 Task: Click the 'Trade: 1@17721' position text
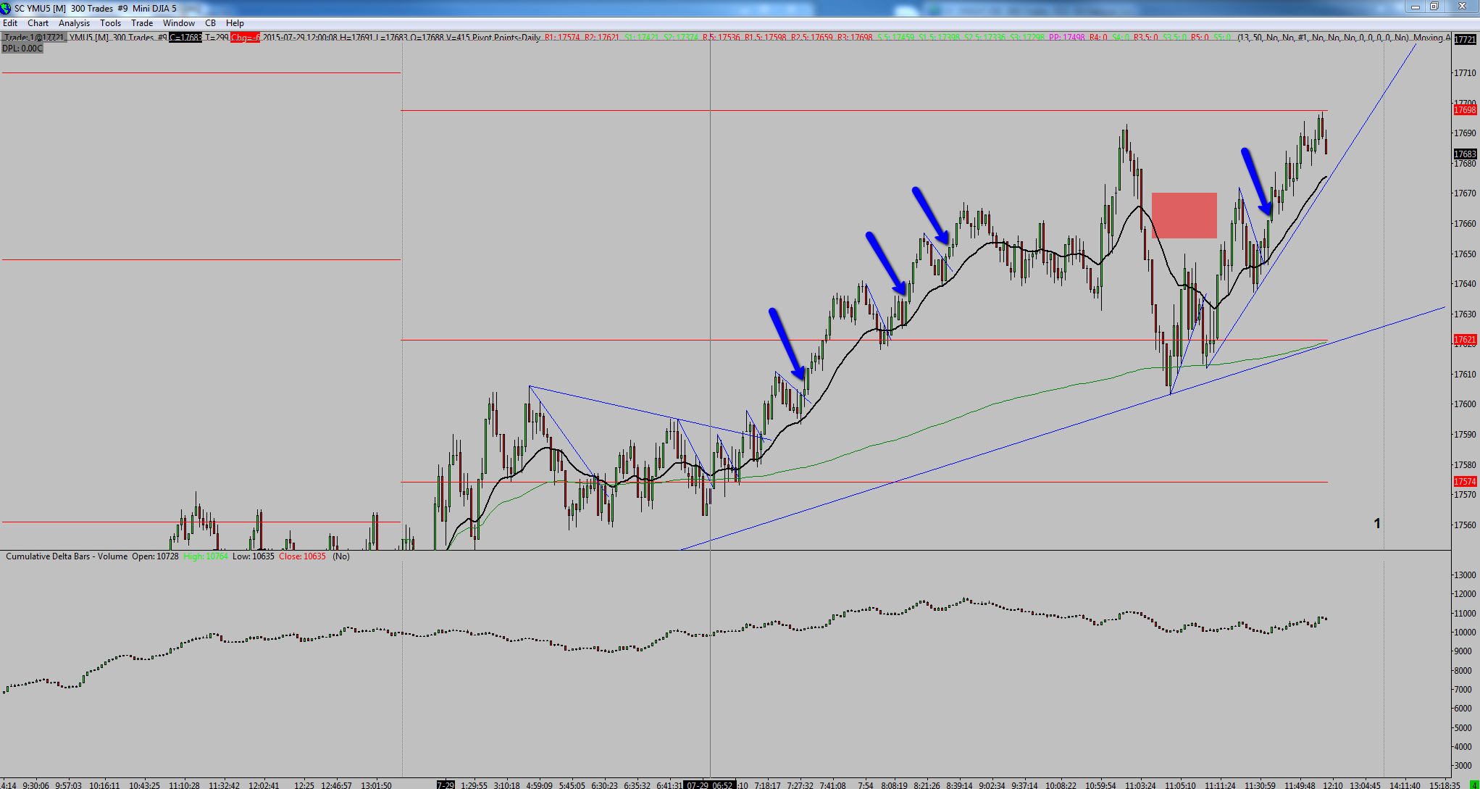34,38
